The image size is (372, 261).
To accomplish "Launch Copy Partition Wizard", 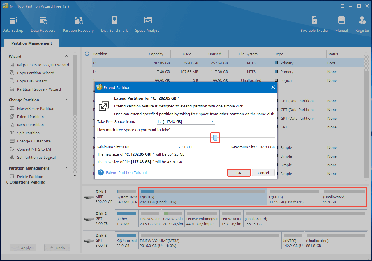I will point(32,73).
